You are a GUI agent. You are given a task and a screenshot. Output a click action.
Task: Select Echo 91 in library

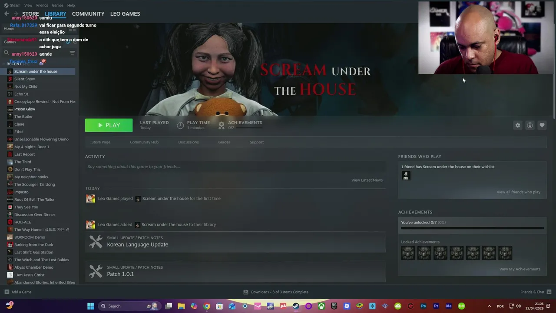[21, 94]
